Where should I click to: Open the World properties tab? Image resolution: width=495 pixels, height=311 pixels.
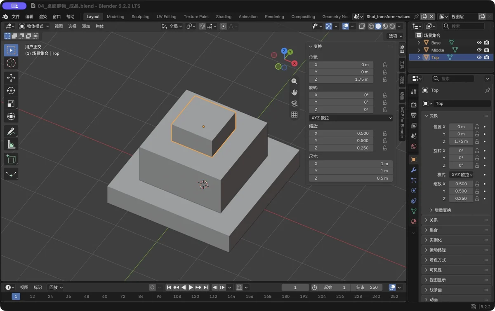(414, 146)
